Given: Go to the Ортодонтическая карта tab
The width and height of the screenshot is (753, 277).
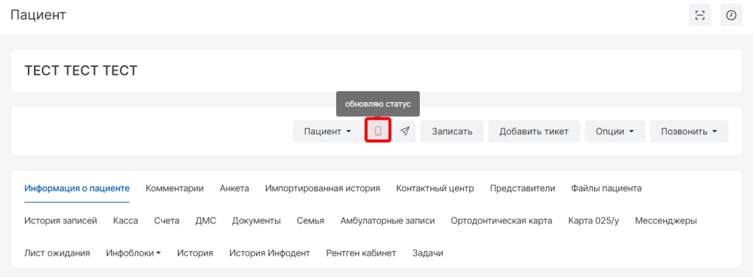Looking at the screenshot, I should [x=502, y=221].
